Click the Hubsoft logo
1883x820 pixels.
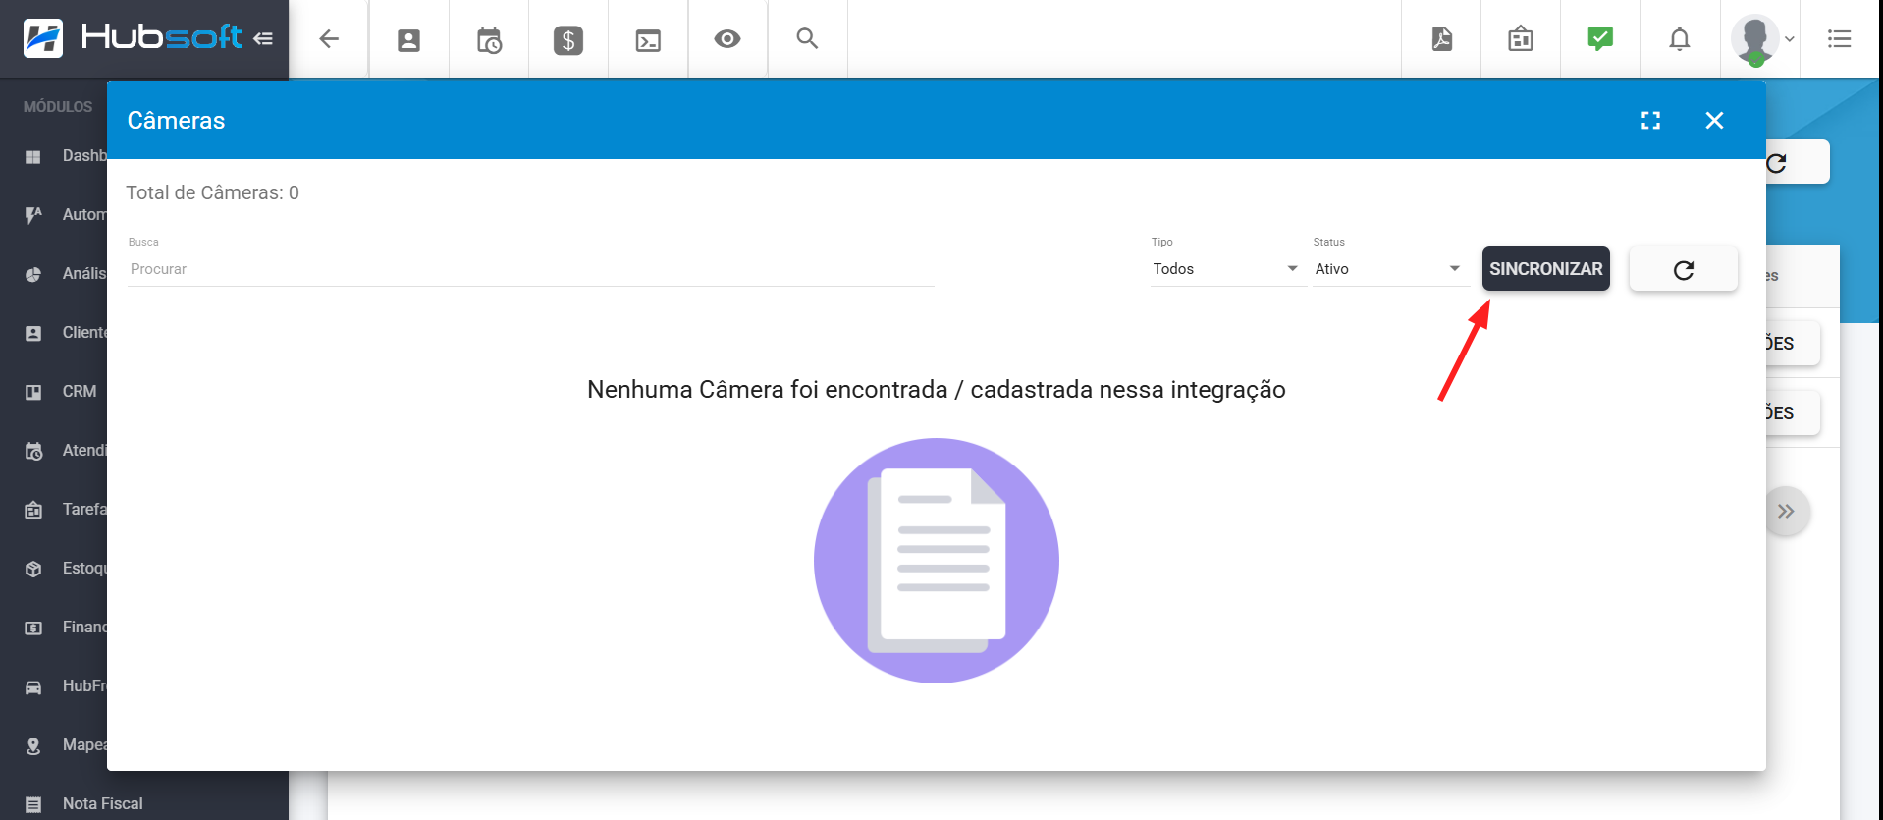(x=133, y=37)
